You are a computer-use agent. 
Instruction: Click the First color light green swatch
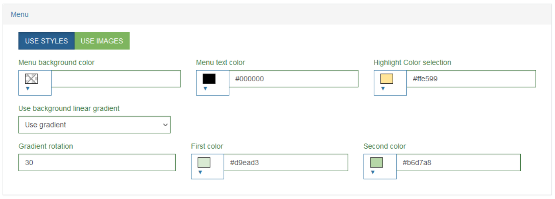click(x=204, y=163)
